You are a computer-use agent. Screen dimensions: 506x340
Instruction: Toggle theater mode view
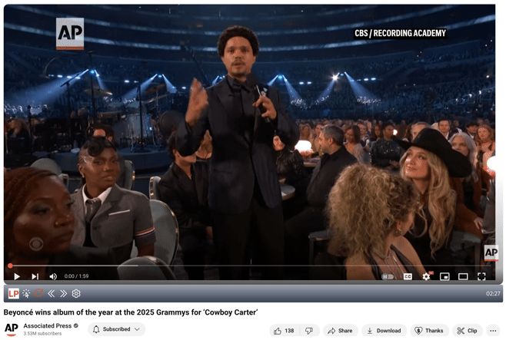(x=463, y=276)
